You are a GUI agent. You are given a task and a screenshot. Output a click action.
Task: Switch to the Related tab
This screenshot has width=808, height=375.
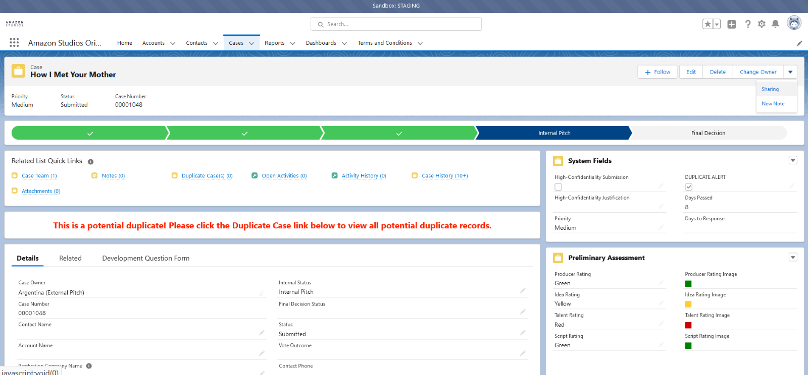(x=70, y=258)
